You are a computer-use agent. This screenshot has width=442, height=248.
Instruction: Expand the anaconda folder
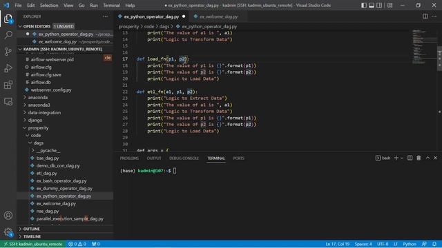(38, 97)
